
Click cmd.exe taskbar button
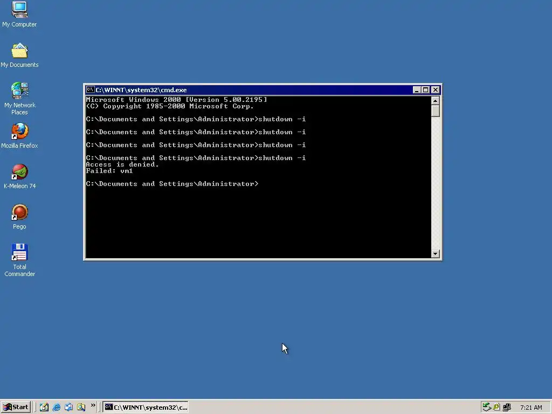(x=146, y=407)
